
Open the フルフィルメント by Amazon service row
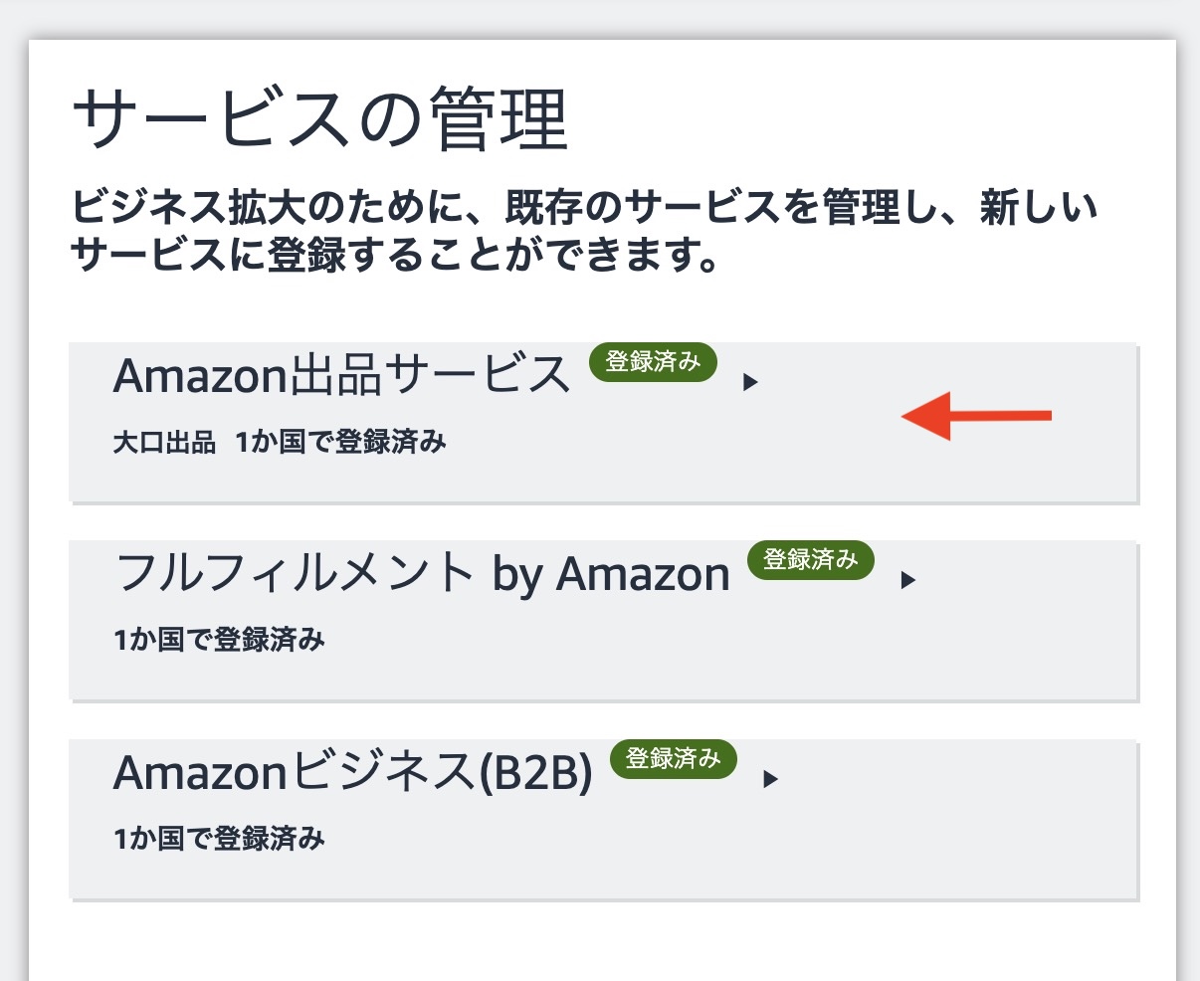click(x=602, y=617)
